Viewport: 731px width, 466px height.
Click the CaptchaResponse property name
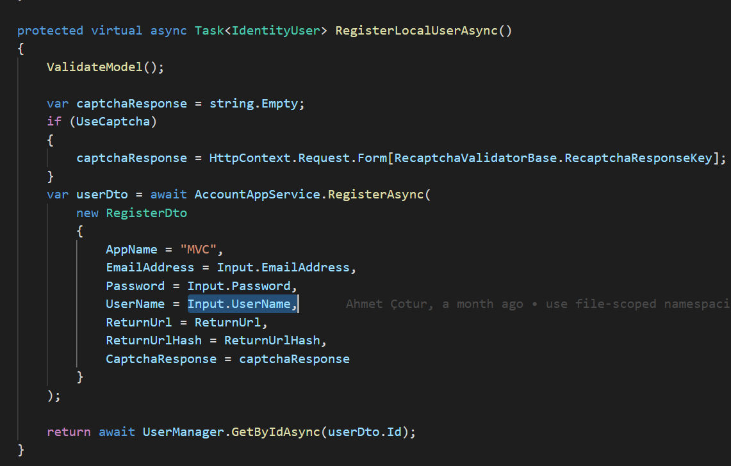(161, 359)
